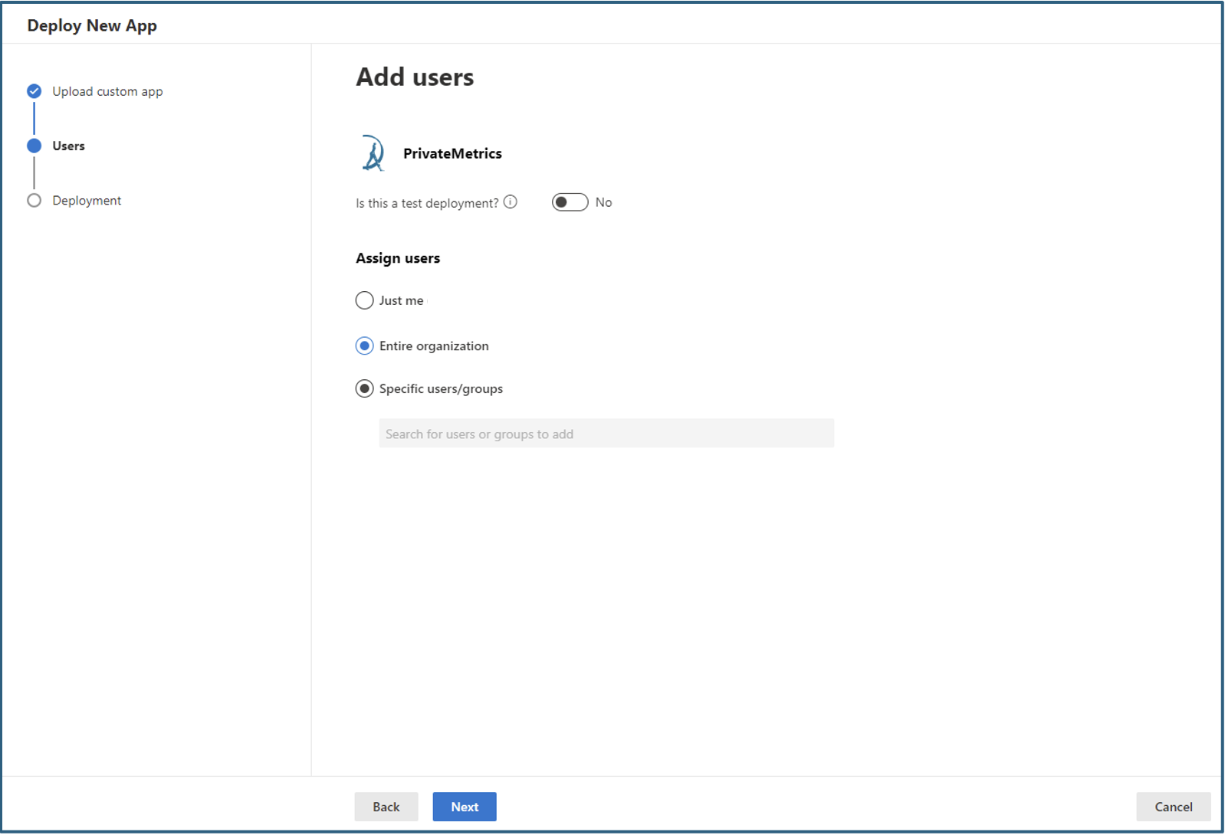Click the Upload custom app checkmark icon
1225x835 pixels.
pyautogui.click(x=34, y=91)
